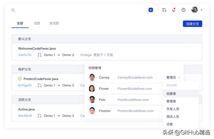Open the help question mark icon
The image size is (214, 139).
184,10
